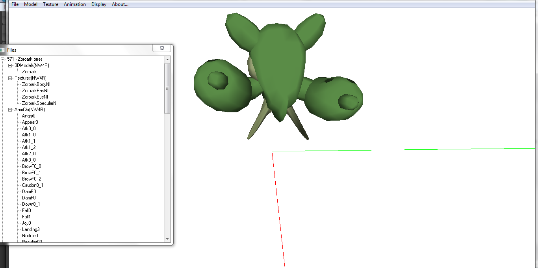Click the About... menu item
The image size is (538, 268).
pos(120,4)
